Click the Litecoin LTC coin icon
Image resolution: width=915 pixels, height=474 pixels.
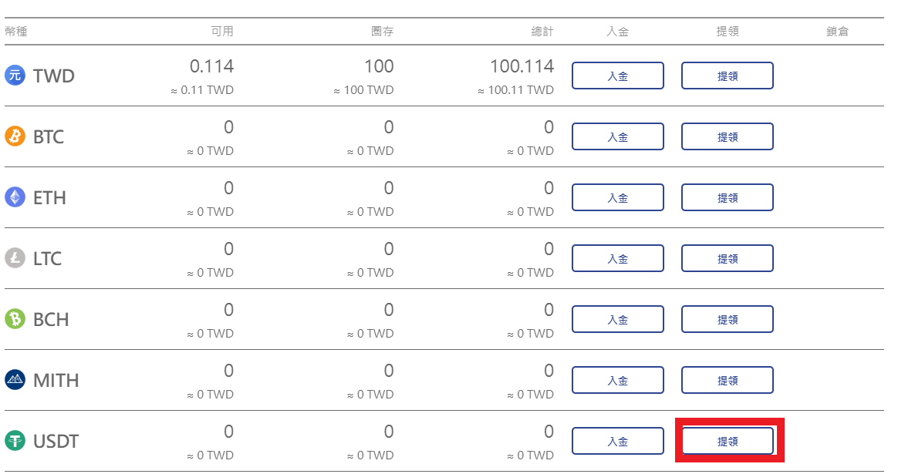point(15,258)
